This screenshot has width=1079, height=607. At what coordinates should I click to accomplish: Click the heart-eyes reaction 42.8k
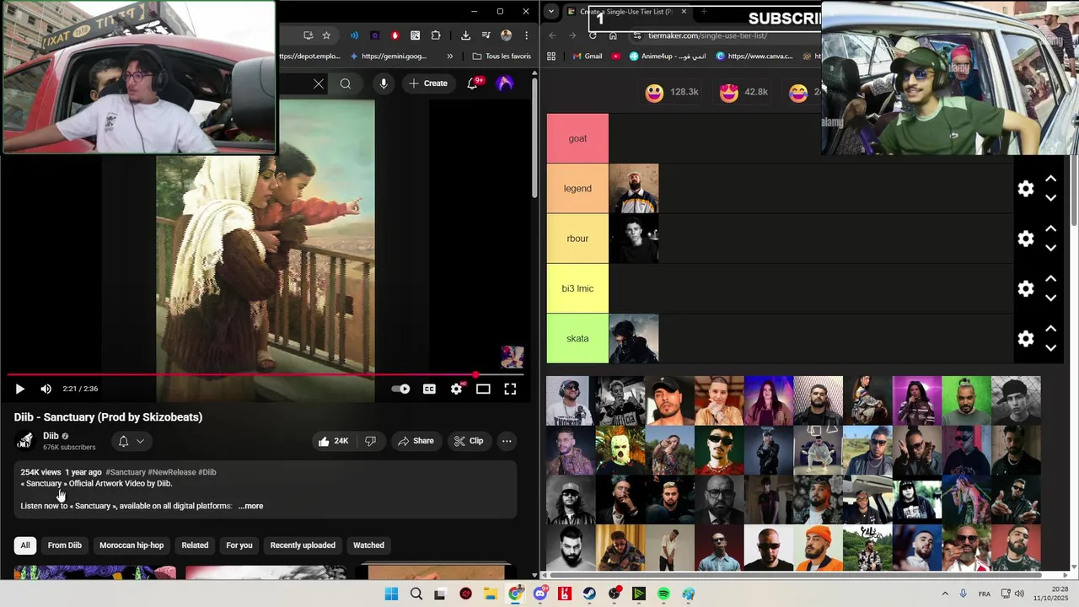coord(744,93)
